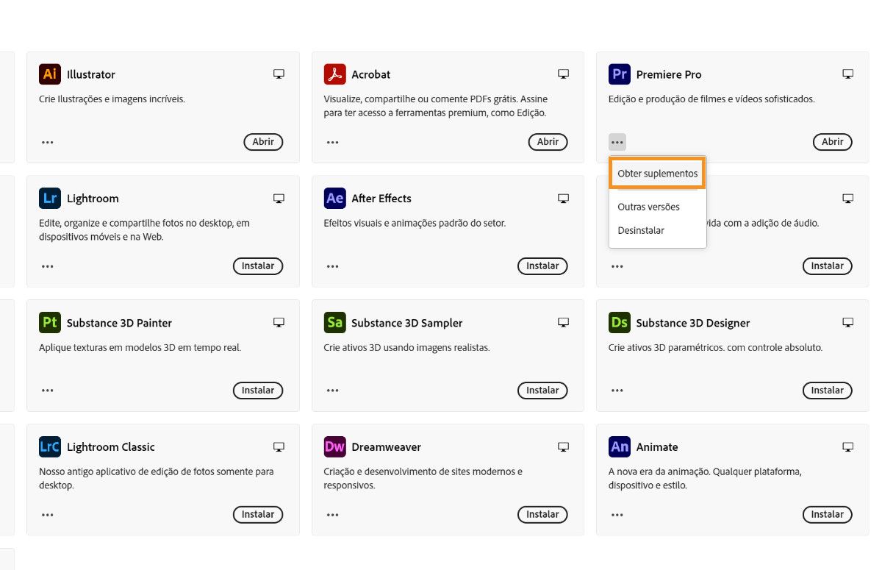
Task: Open Acrobat via its Abrir button
Action: [548, 142]
